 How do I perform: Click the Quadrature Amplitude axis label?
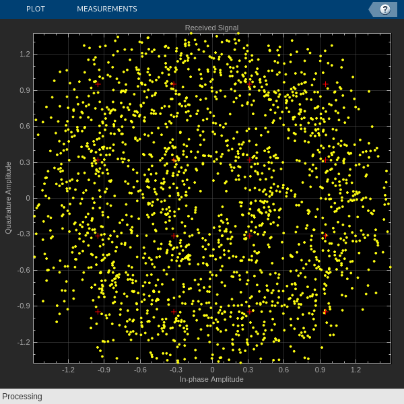pyautogui.click(x=9, y=198)
